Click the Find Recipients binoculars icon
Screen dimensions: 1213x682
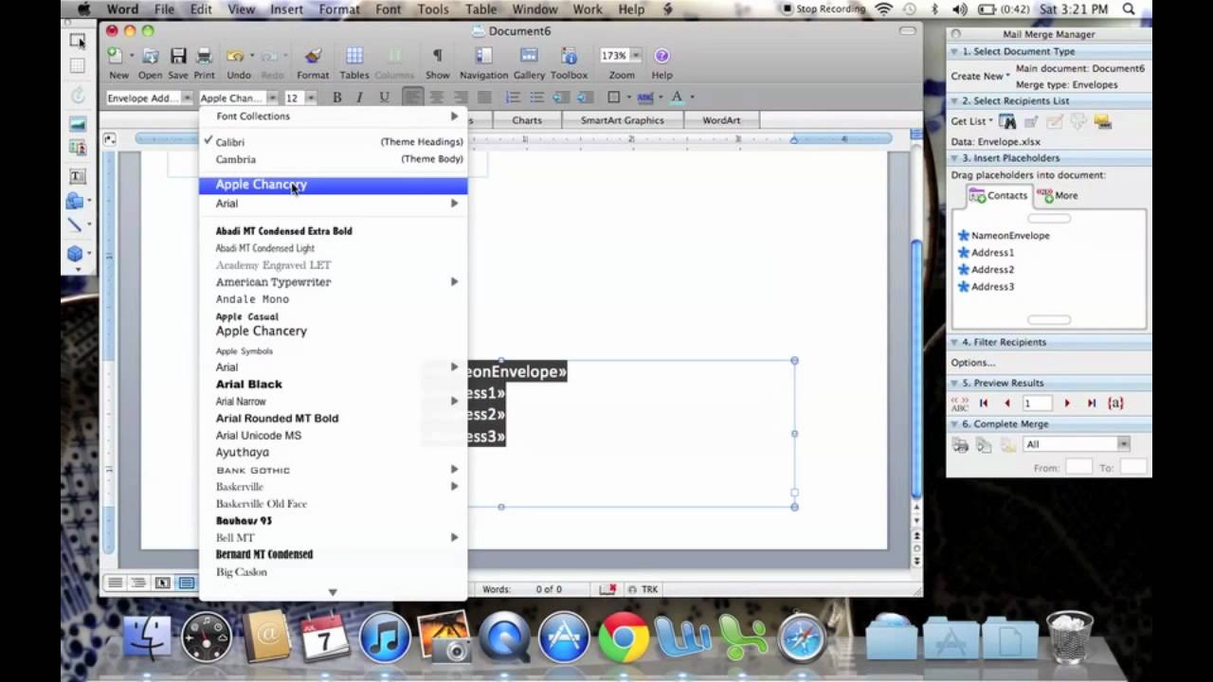pos(1008,121)
